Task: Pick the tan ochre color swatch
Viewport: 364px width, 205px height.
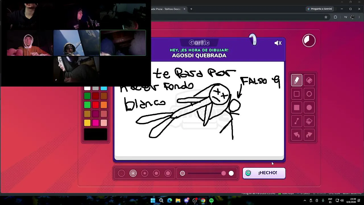Action: pos(87,114)
